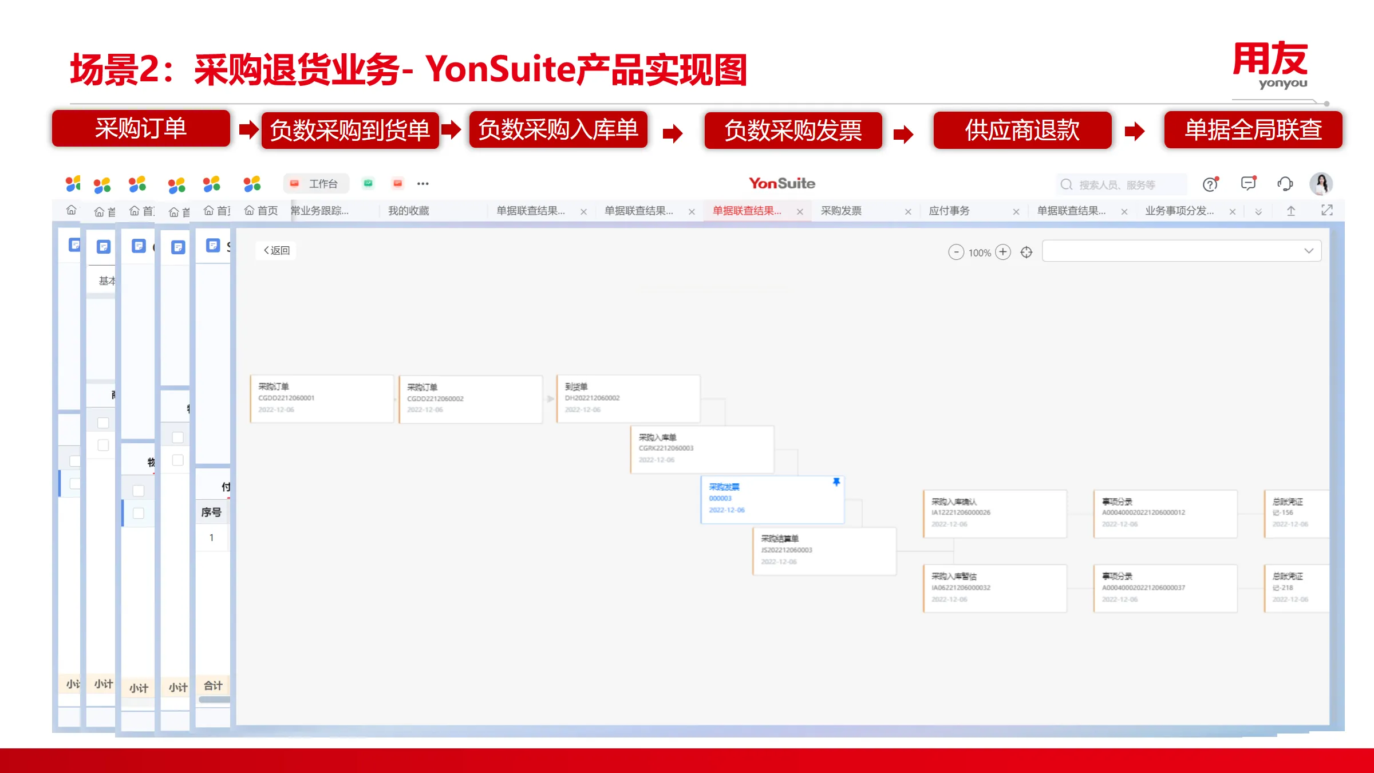Select the 事项分录 card ending 000037
The image size is (1374, 773).
pos(1166,589)
